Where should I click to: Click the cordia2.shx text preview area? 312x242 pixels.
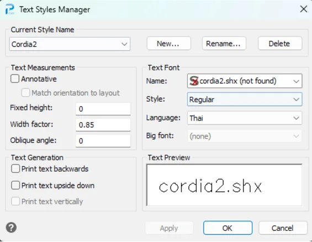(x=224, y=185)
